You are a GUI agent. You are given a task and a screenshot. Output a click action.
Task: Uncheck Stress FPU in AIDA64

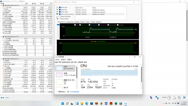pos(60,10)
